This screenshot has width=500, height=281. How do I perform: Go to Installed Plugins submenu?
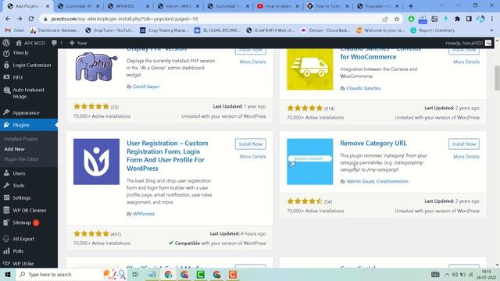click(21, 139)
